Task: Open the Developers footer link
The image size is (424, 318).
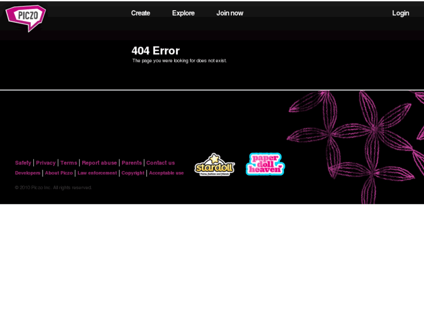Action: [x=27, y=173]
